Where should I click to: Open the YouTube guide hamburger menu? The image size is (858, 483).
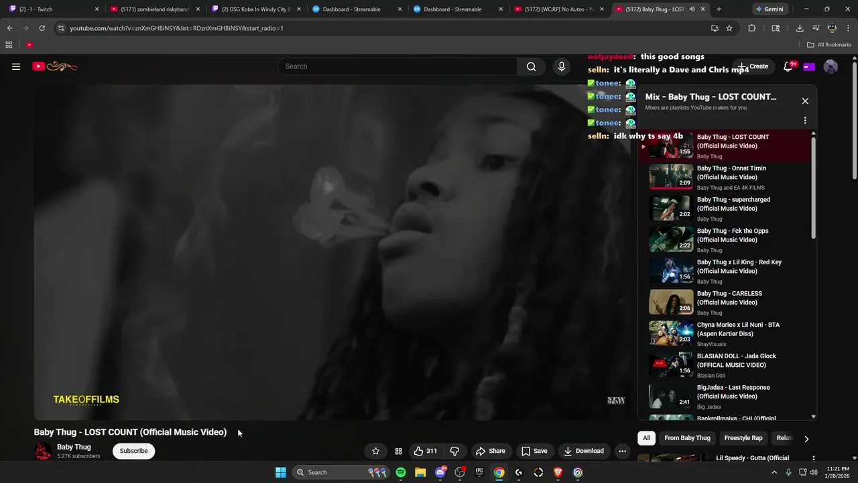[16, 66]
